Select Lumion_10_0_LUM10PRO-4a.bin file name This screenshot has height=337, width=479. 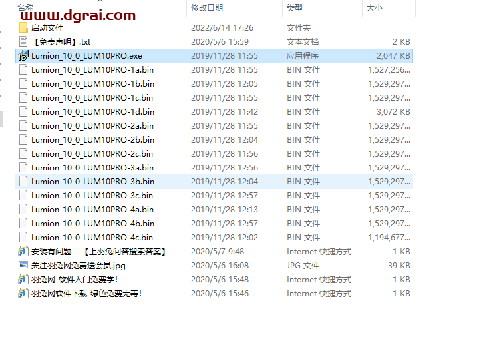click(92, 210)
